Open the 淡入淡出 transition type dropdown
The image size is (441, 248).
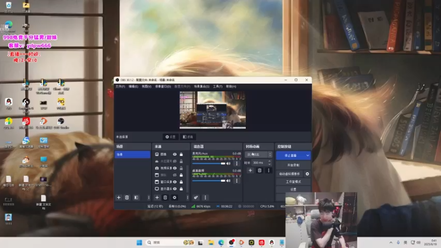tap(259, 154)
